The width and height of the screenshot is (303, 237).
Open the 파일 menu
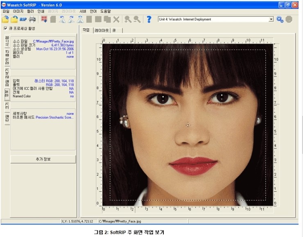[x=6, y=11]
